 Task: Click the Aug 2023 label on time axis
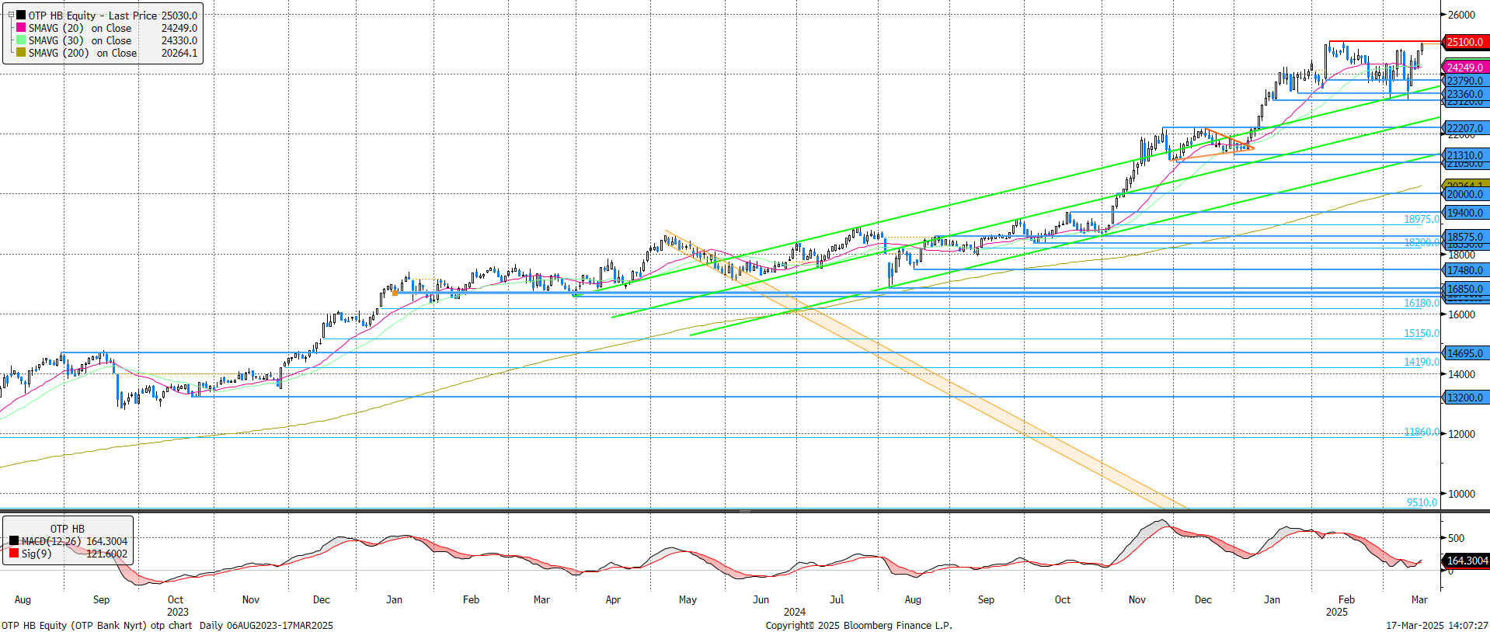coord(23,599)
